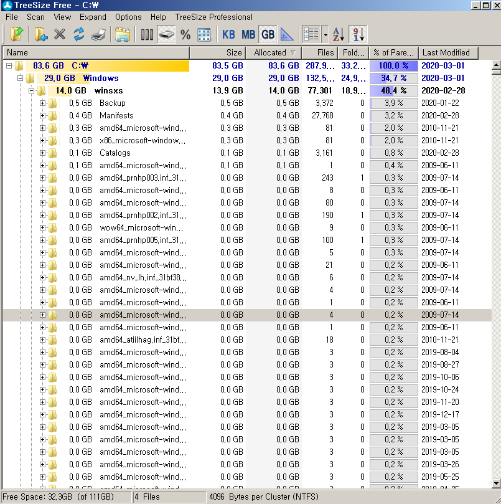Sort by the Size column header
This screenshot has height=504, width=501.
click(218, 53)
